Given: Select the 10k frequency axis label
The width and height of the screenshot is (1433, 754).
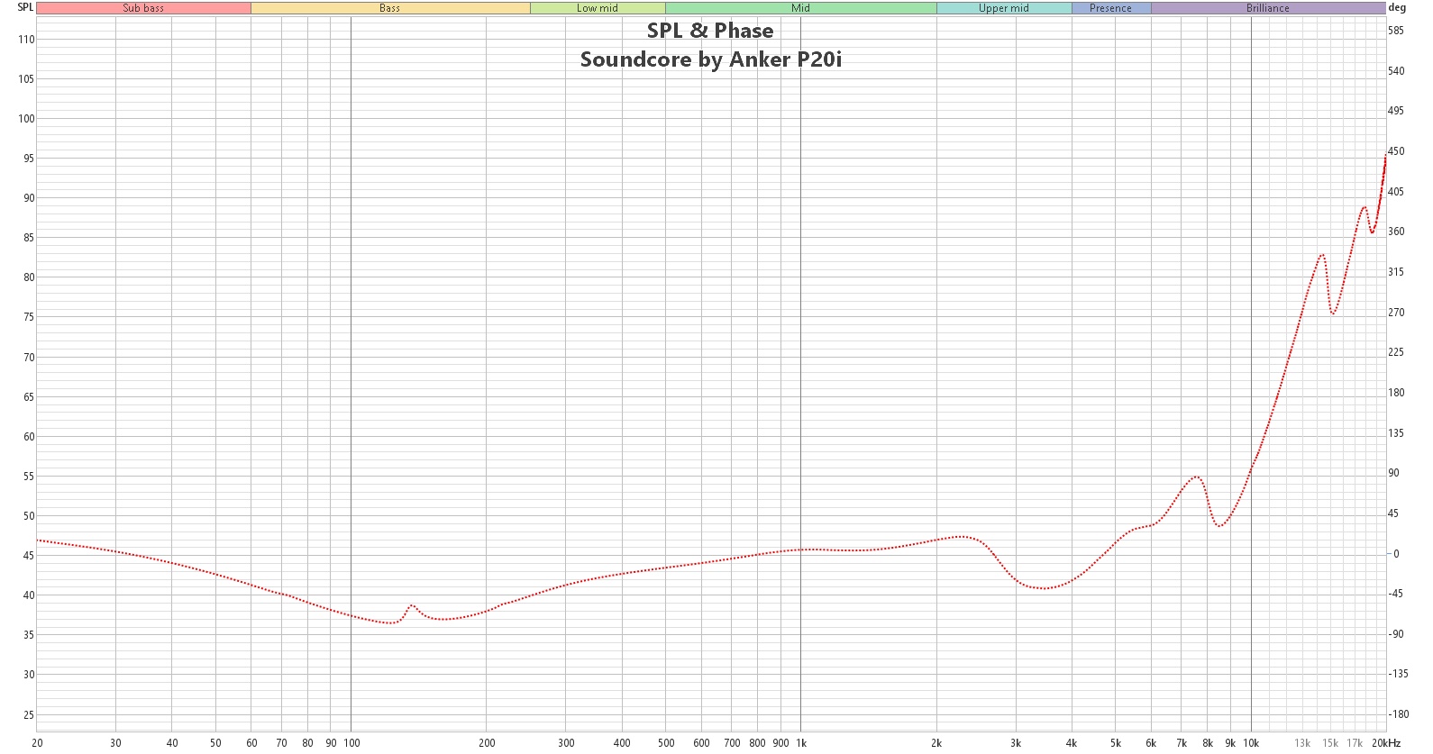Looking at the screenshot, I should 1251,743.
